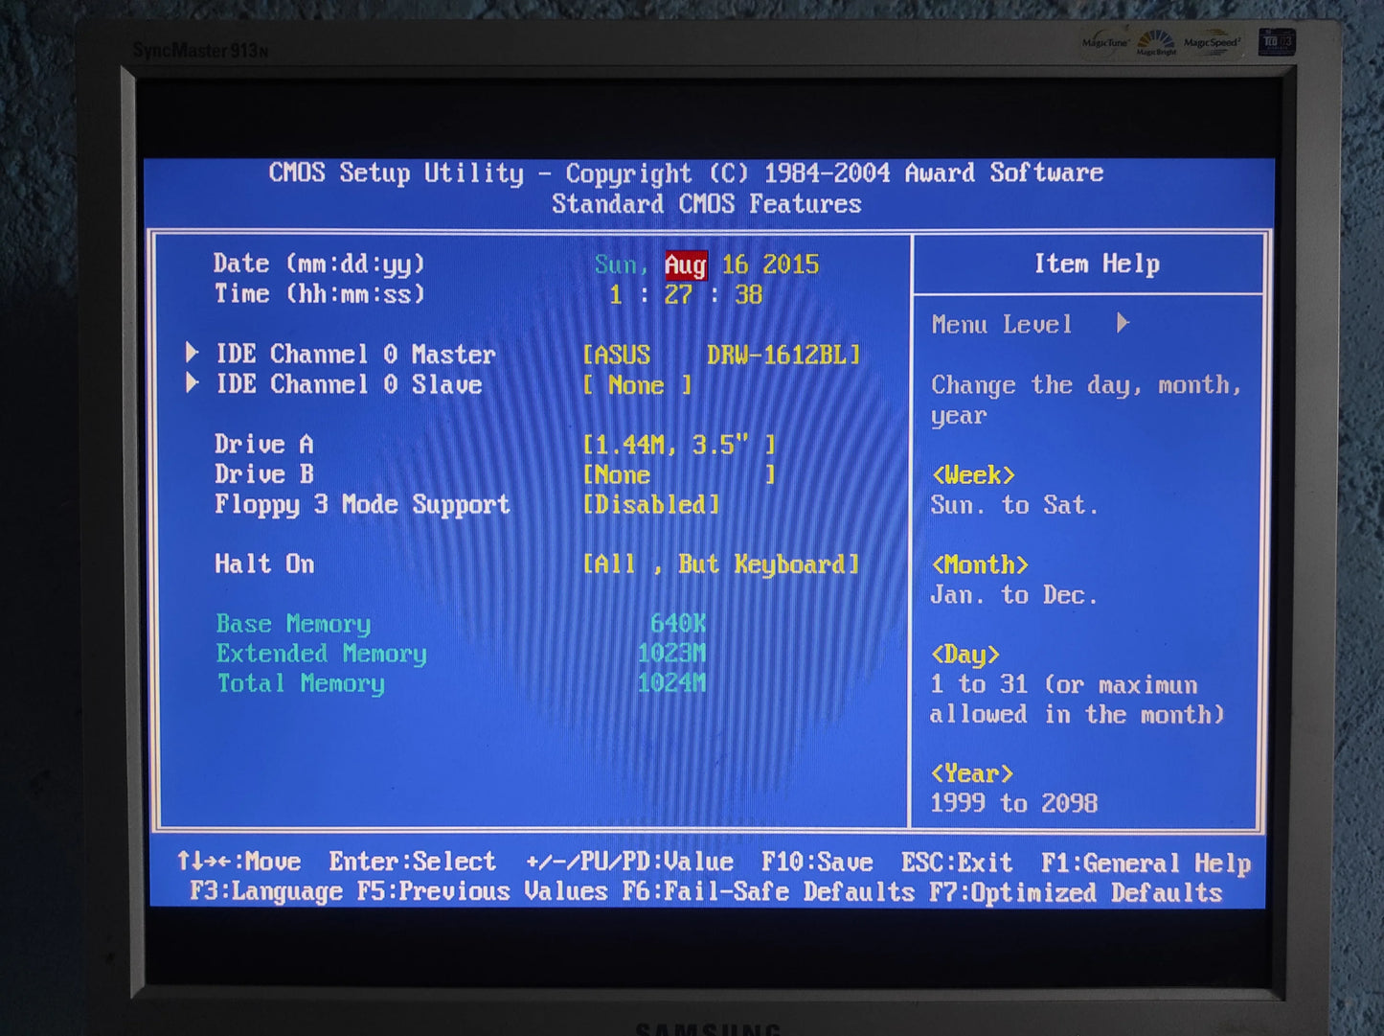Click the Floppy 3 Mode Support label
The height and width of the screenshot is (1036, 1384).
362,505
